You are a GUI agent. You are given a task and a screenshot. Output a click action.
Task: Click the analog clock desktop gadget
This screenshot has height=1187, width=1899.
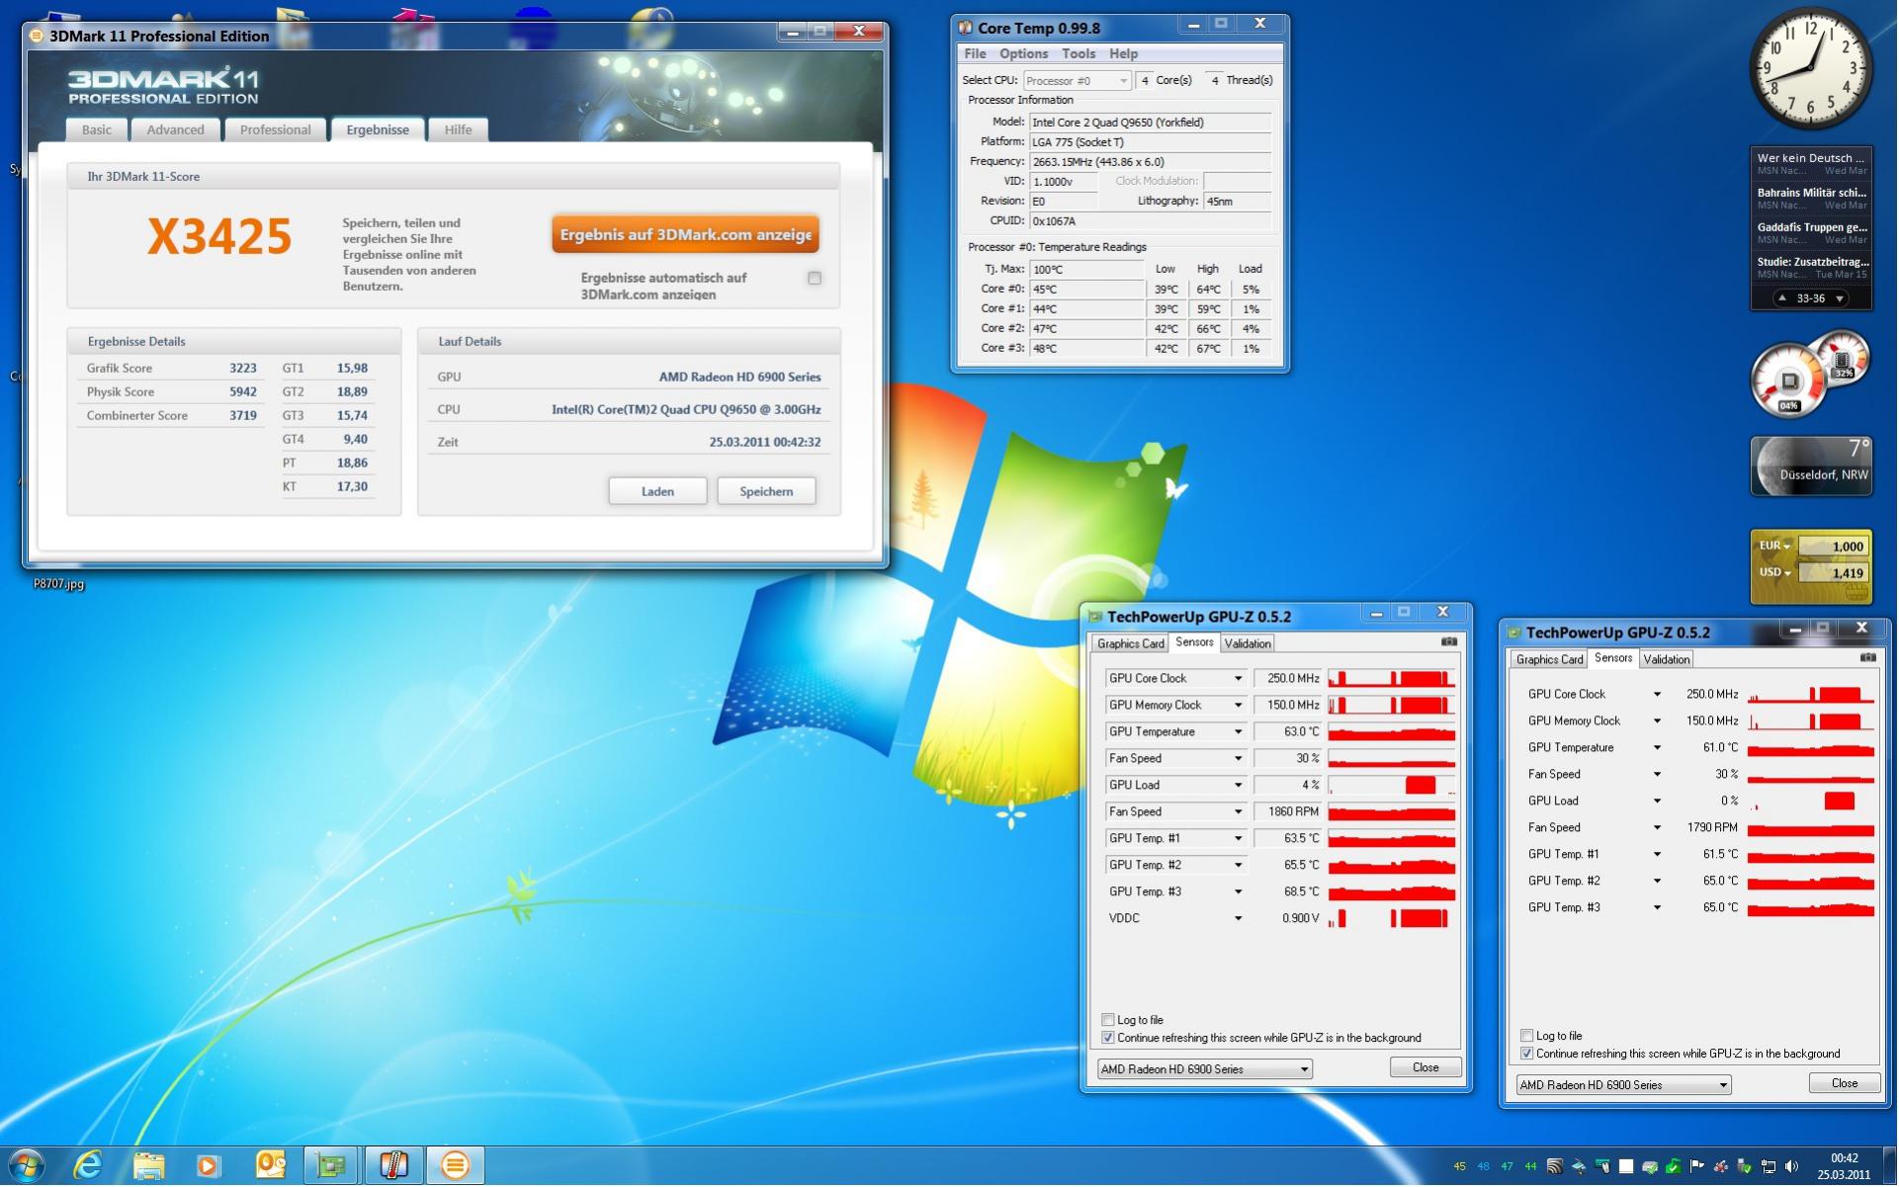tap(1811, 67)
